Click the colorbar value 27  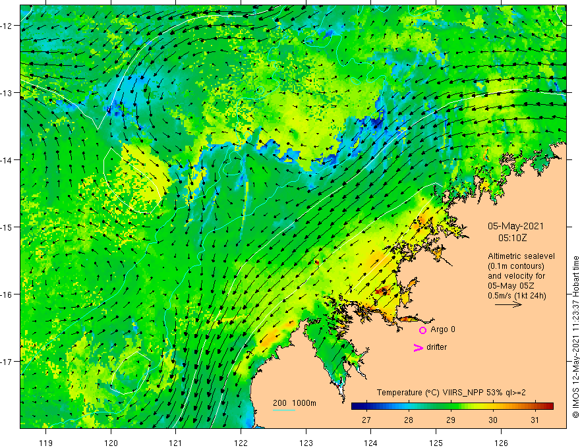tap(366, 420)
